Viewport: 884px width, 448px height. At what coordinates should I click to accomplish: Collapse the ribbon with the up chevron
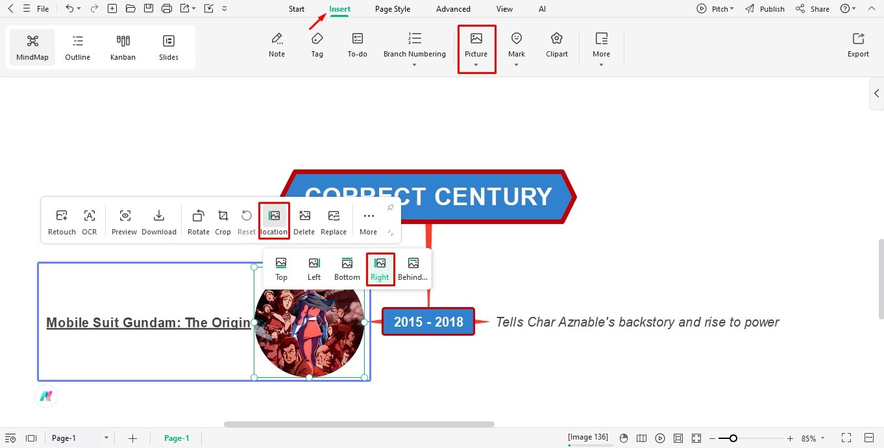coord(871,9)
